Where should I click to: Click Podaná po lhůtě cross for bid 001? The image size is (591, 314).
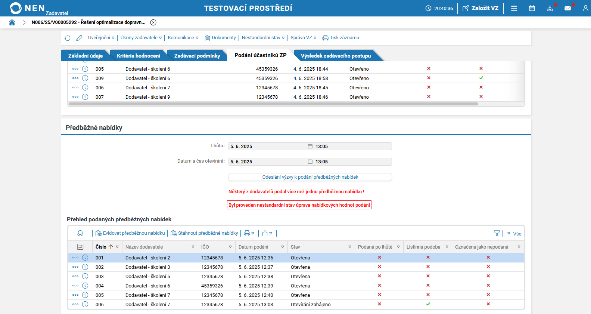click(x=379, y=257)
